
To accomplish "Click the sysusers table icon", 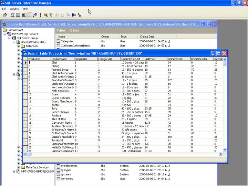I will pyautogui.click(x=59, y=174).
